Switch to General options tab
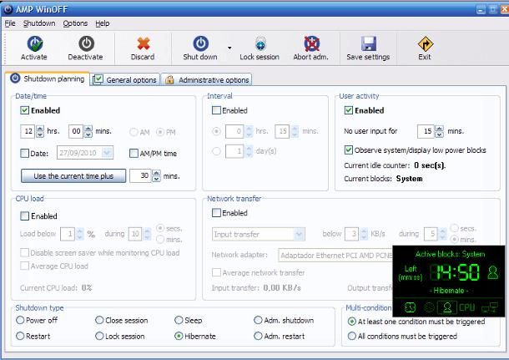The width and height of the screenshot is (509, 360). coord(125,79)
